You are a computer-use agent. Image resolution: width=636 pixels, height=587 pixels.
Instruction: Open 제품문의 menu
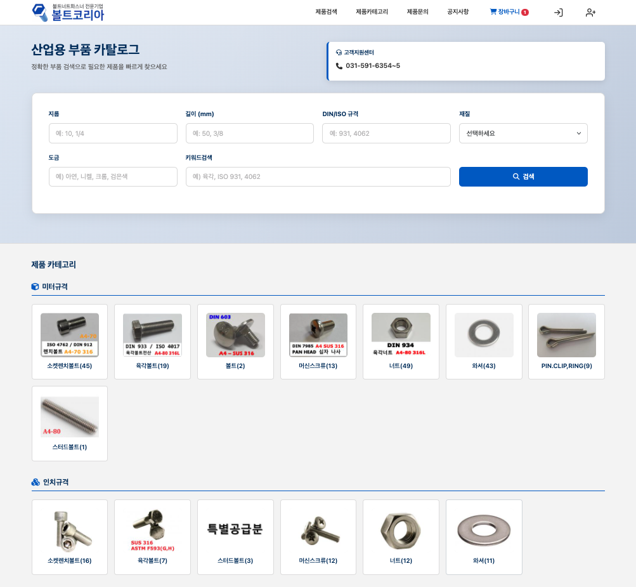pyautogui.click(x=417, y=12)
